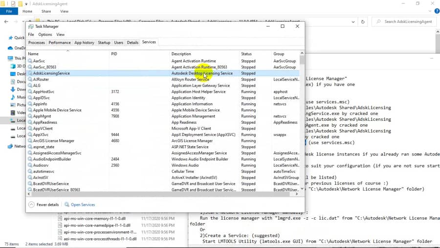The image size is (440, 248).
Task: Click the Fewer details button
Action: point(44,204)
